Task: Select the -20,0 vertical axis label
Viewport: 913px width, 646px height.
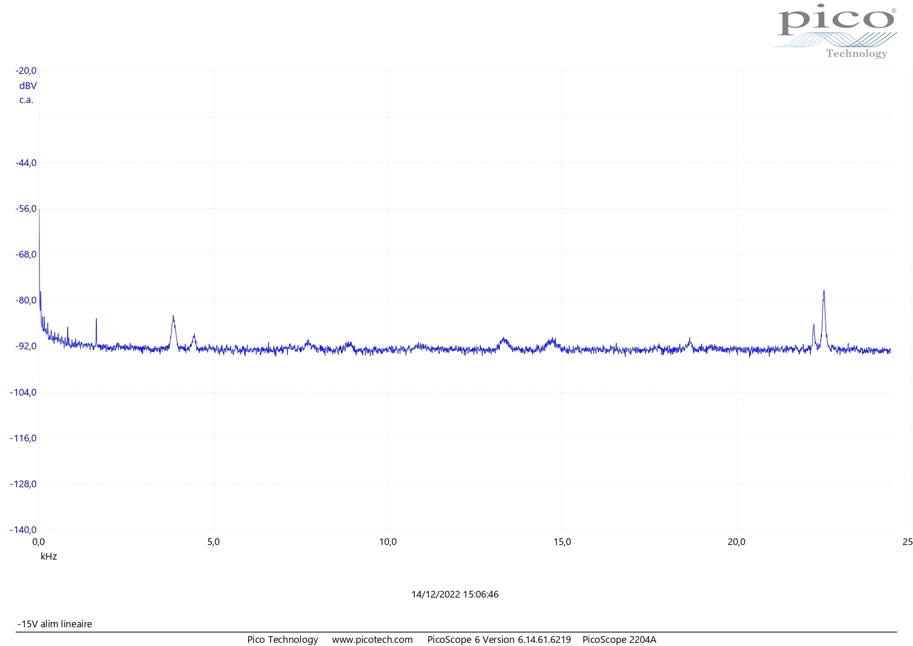Action: 26,71
